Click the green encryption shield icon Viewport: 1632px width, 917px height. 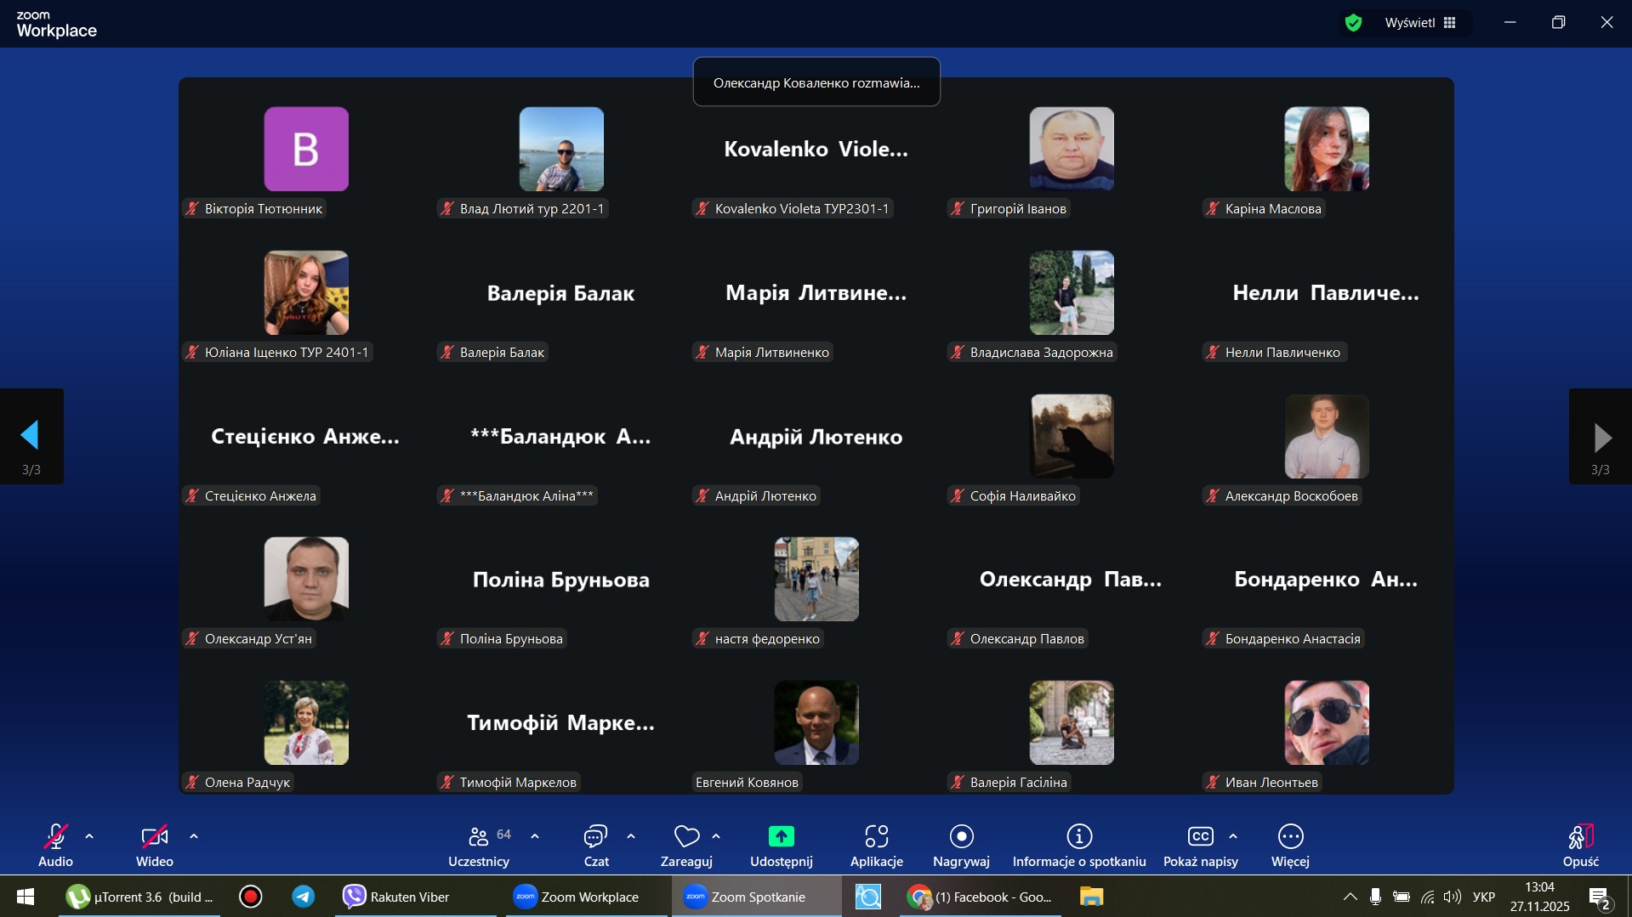1353,23
